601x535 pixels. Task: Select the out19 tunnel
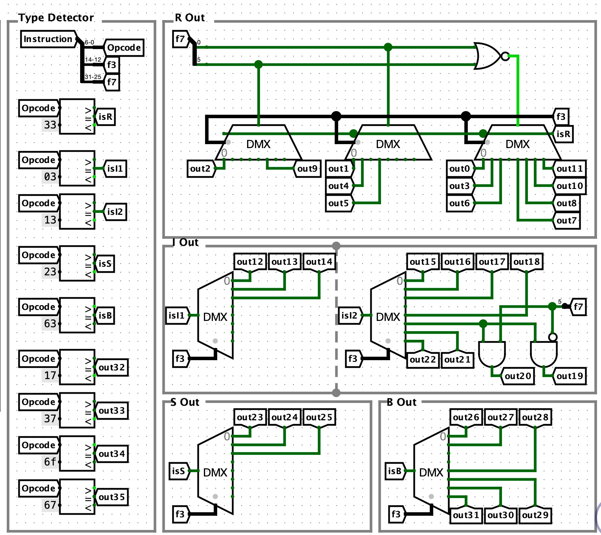(570, 376)
